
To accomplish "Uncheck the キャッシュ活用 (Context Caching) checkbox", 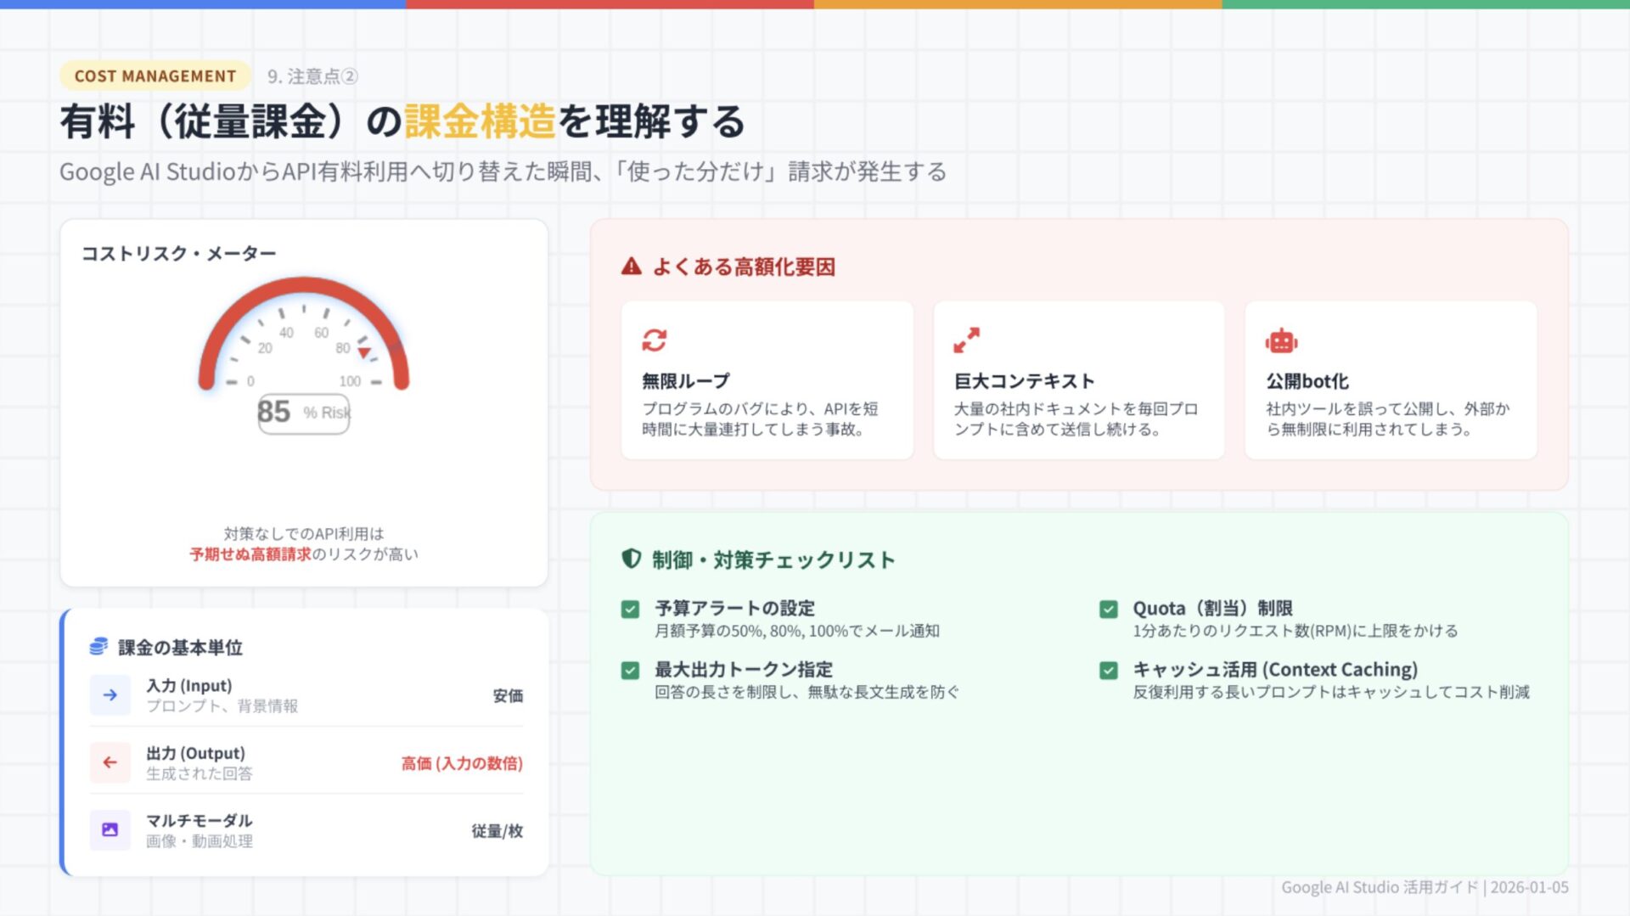I will coord(1108,671).
